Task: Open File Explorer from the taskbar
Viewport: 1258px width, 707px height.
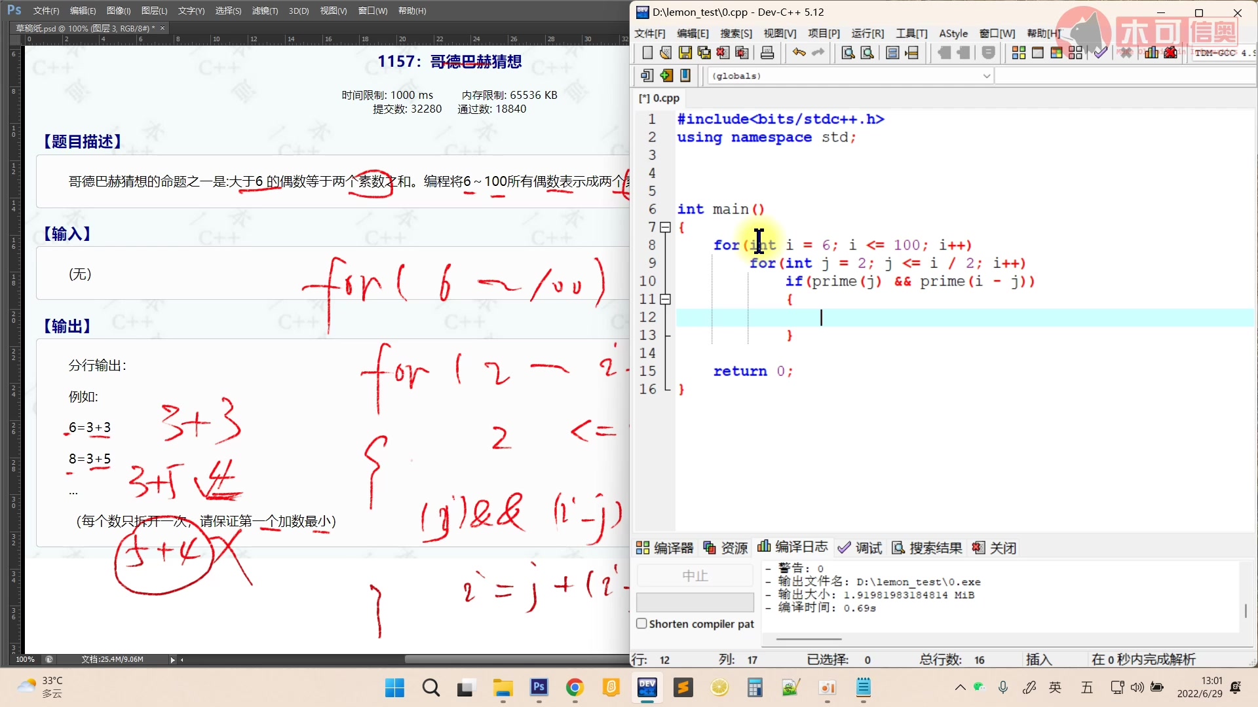Action: 503,687
